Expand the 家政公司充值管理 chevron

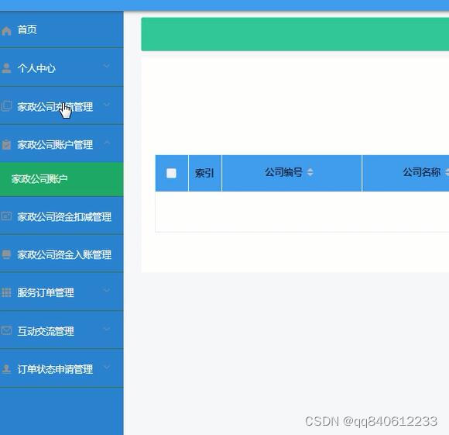click(107, 105)
